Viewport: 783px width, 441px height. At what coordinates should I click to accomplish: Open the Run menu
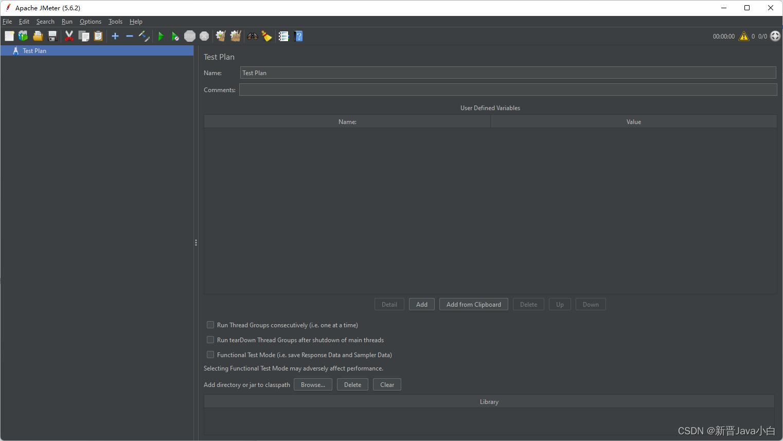pos(67,22)
